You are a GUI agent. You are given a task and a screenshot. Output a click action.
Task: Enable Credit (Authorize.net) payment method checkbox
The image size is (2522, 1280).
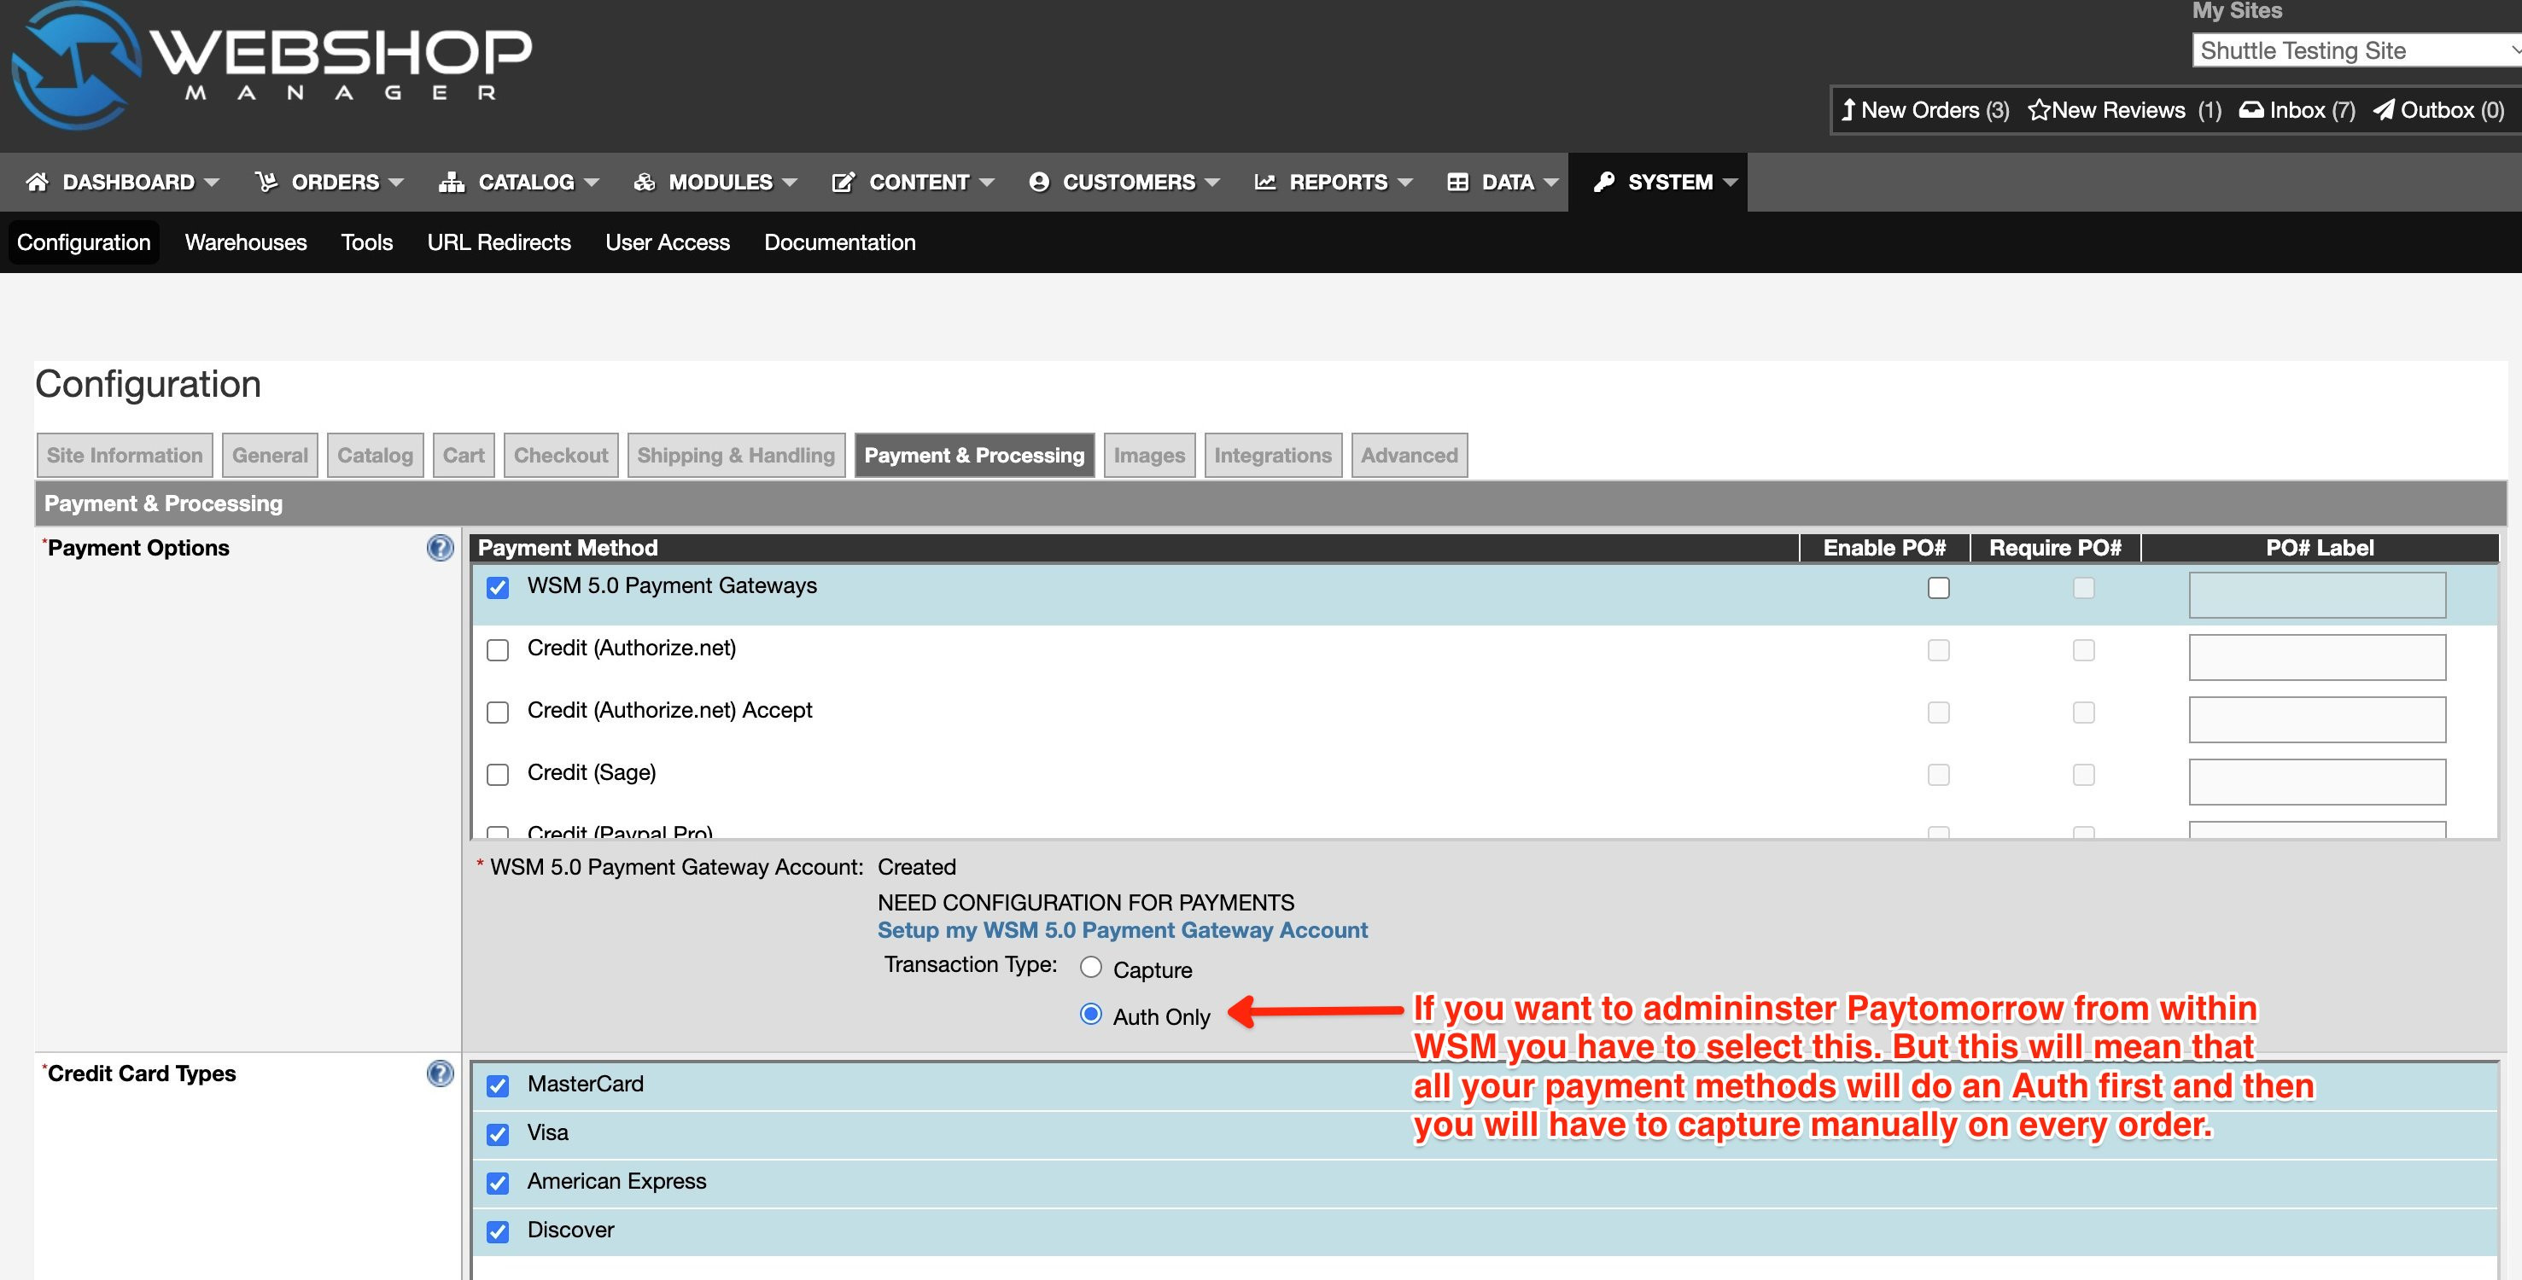pos(499,651)
